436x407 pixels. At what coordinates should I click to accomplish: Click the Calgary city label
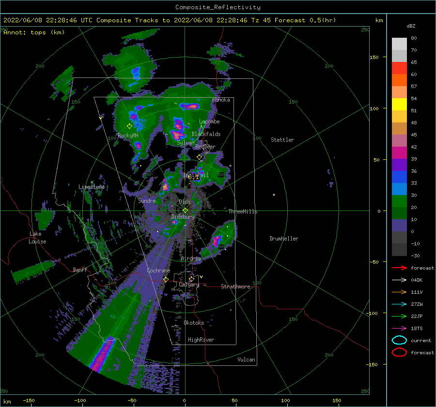[189, 285]
